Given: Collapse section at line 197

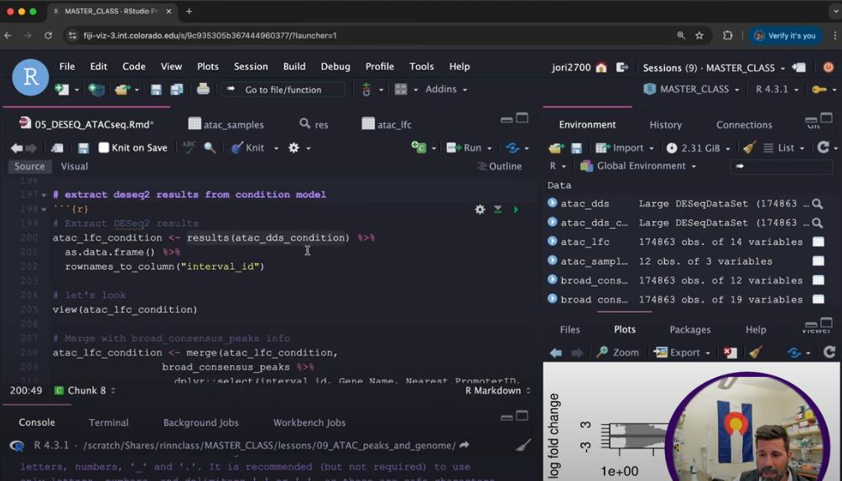Looking at the screenshot, I should pyautogui.click(x=44, y=195).
